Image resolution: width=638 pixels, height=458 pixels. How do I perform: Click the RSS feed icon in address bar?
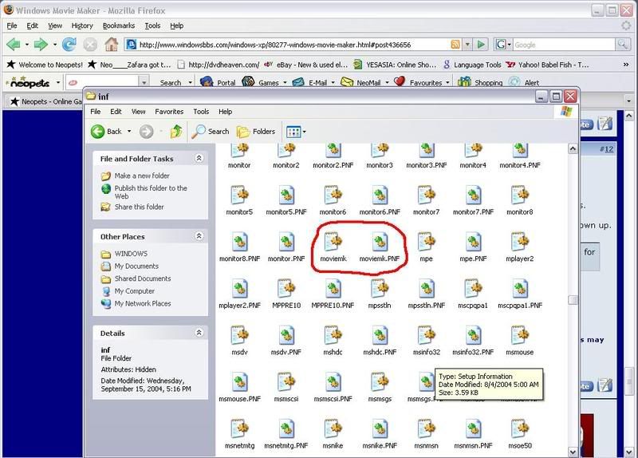click(x=455, y=45)
